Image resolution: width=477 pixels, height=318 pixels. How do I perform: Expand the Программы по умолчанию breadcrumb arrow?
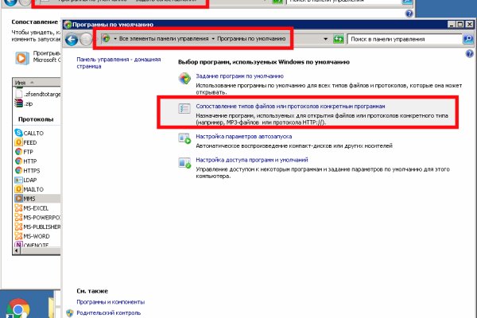point(214,39)
